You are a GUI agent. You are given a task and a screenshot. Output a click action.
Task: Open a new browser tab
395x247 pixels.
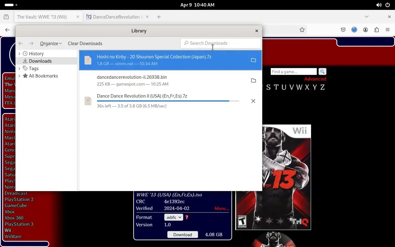click(x=159, y=17)
